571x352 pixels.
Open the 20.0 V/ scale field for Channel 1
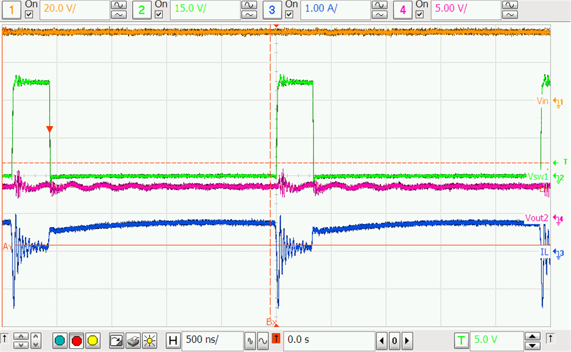pos(74,10)
